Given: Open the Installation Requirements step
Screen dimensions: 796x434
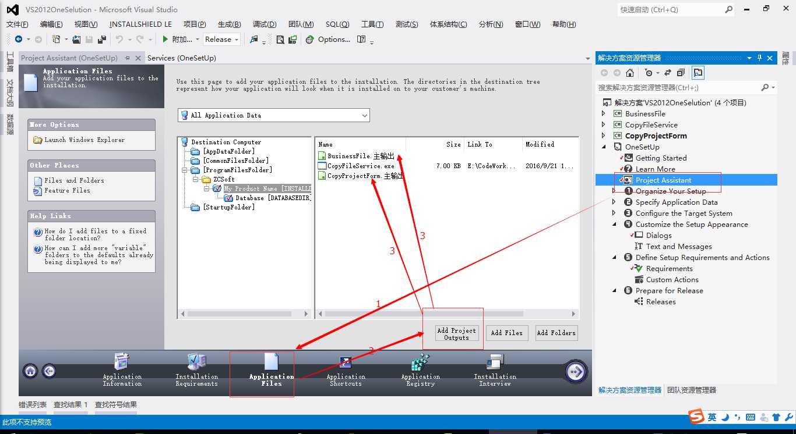Looking at the screenshot, I should (197, 369).
